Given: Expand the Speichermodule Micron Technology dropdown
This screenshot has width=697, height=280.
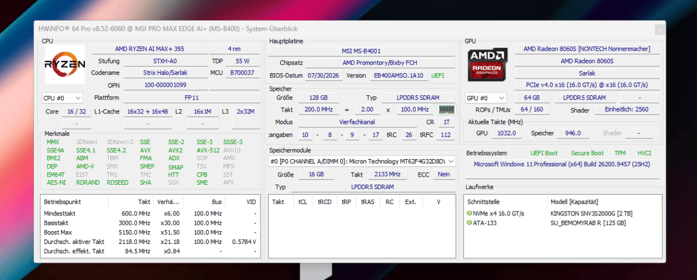Looking at the screenshot, I should 362,161.
